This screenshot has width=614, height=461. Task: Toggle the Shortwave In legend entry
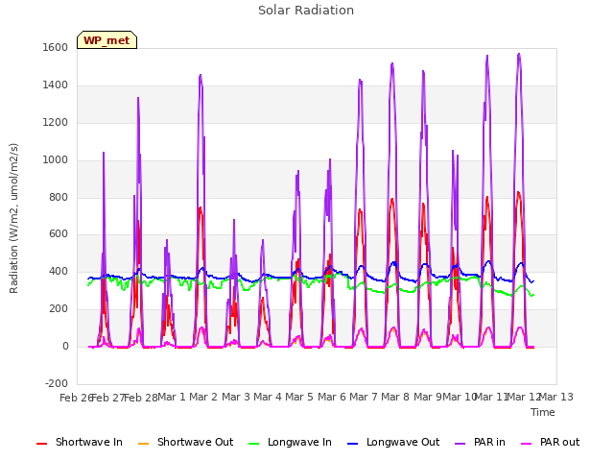click(80, 442)
